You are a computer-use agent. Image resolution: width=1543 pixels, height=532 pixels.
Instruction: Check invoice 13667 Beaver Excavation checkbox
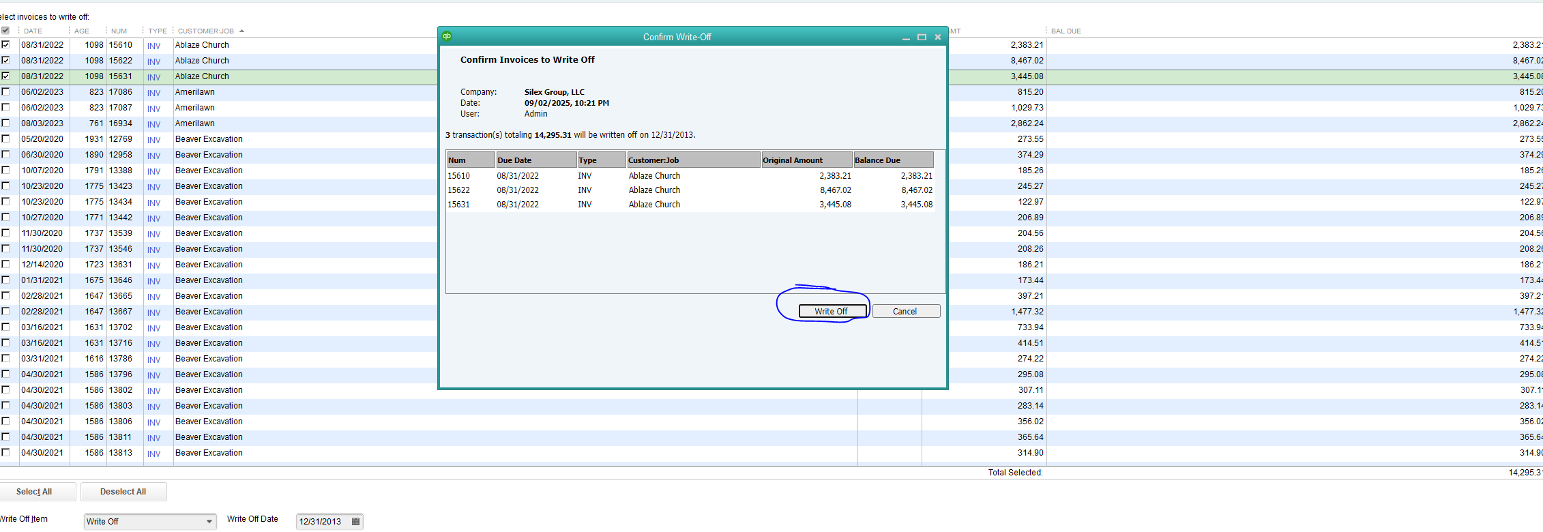point(5,312)
